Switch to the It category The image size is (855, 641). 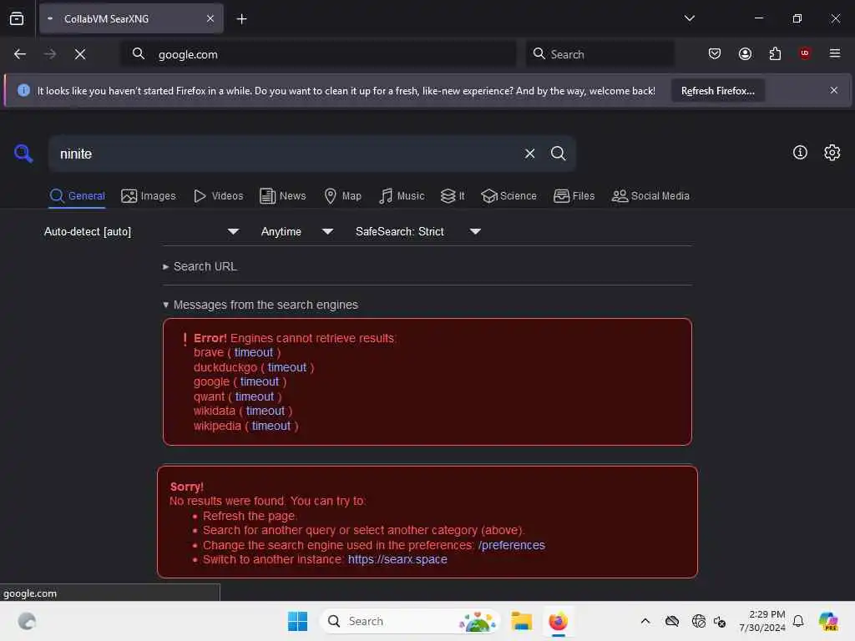pos(452,195)
